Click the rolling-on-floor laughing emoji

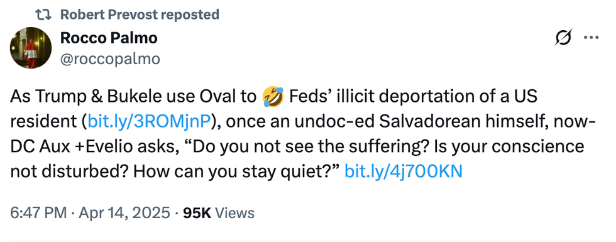click(x=273, y=97)
